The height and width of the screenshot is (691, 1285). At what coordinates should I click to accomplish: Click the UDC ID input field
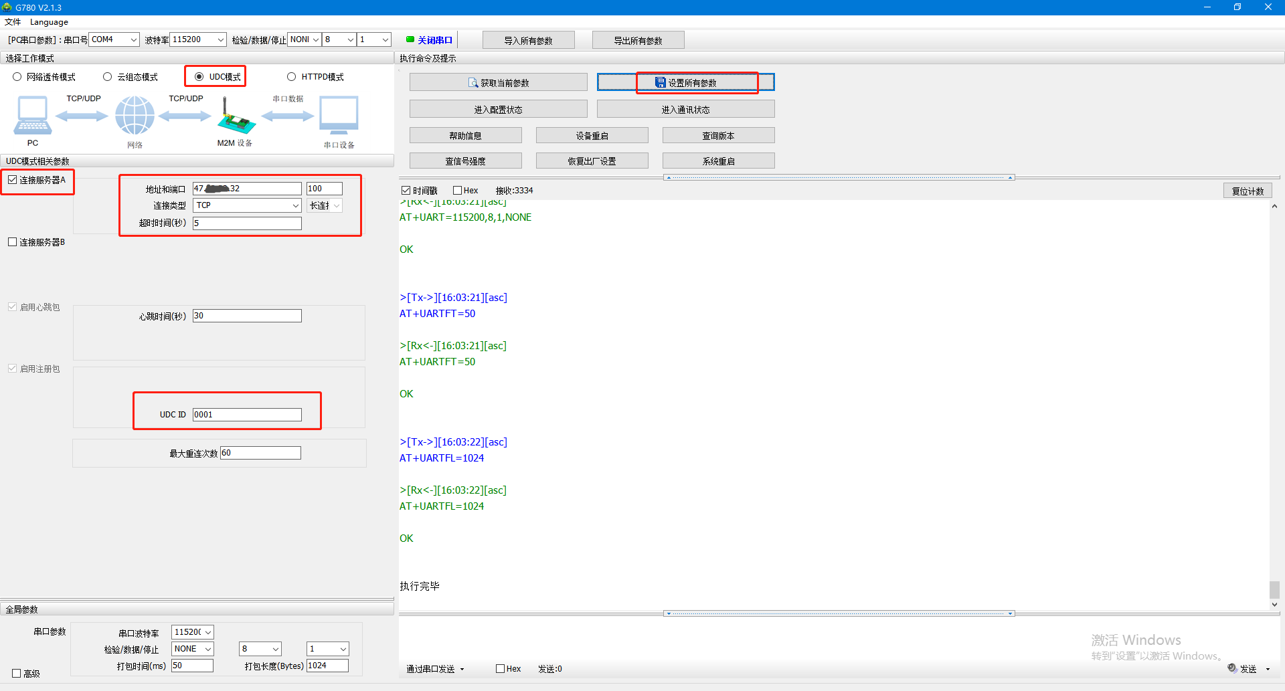[247, 415]
